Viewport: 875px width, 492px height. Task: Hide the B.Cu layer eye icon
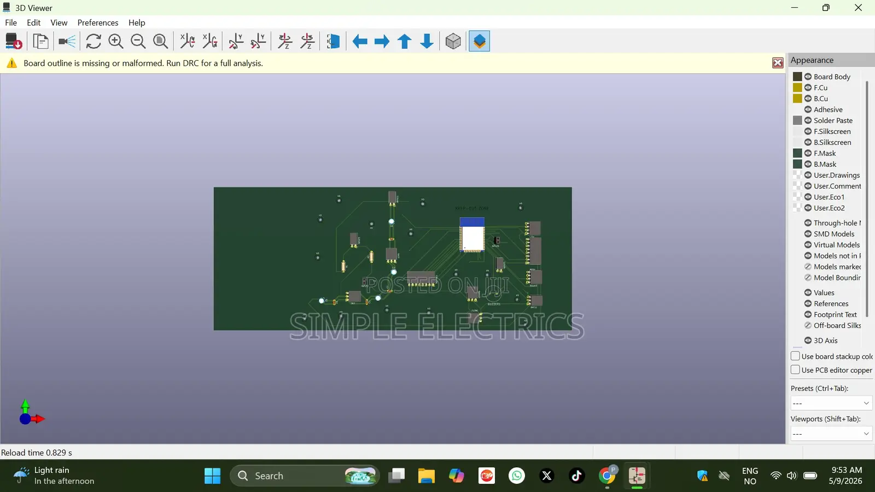pos(808,98)
